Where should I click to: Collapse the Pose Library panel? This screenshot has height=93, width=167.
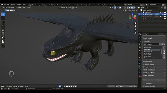pos(148,41)
